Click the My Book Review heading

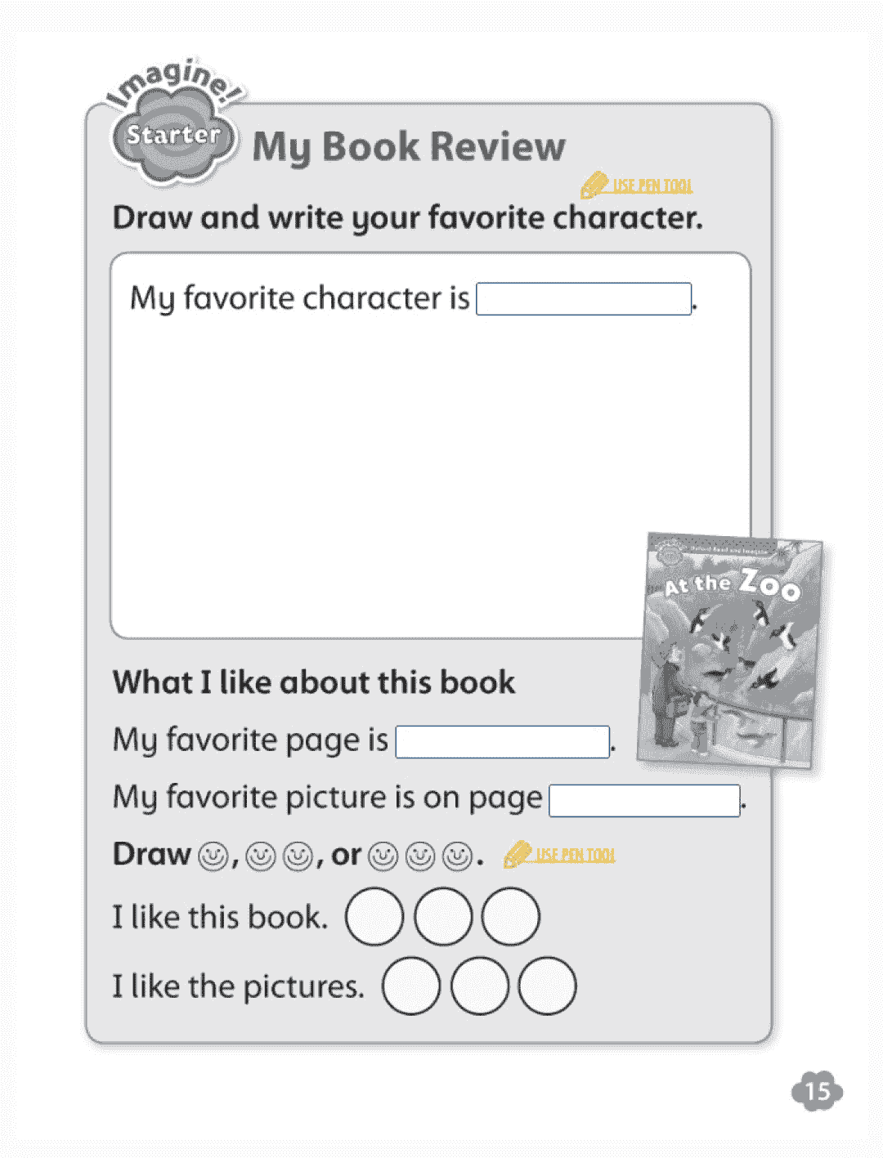(x=409, y=147)
